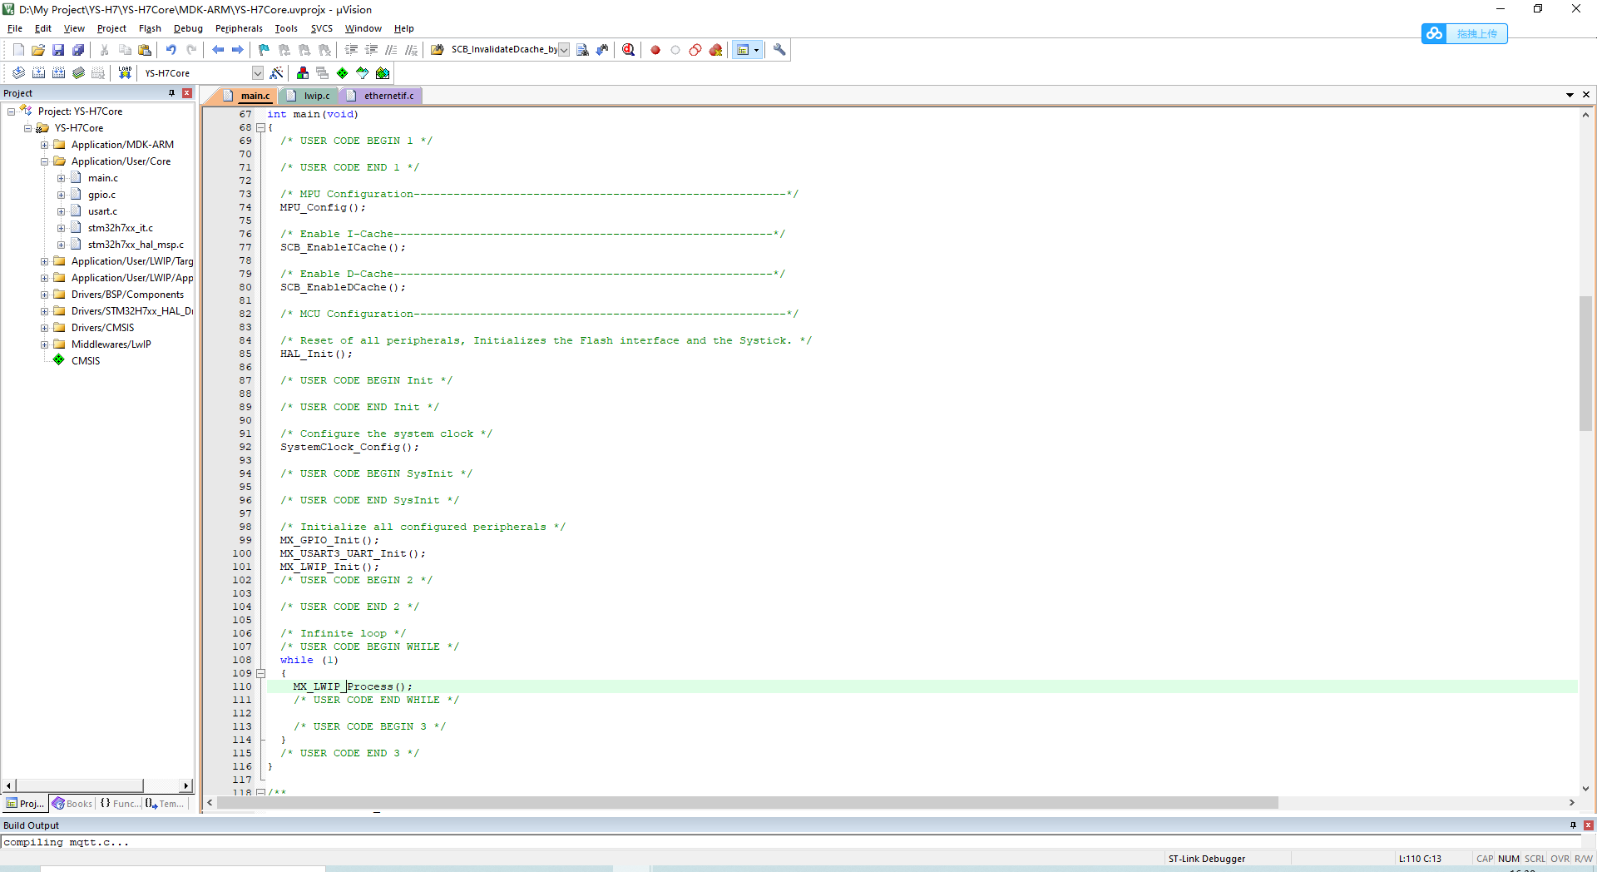Viewport: 1597px width, 872px height.
Task: Rebuild all target files icon
Action: [58, 73]
